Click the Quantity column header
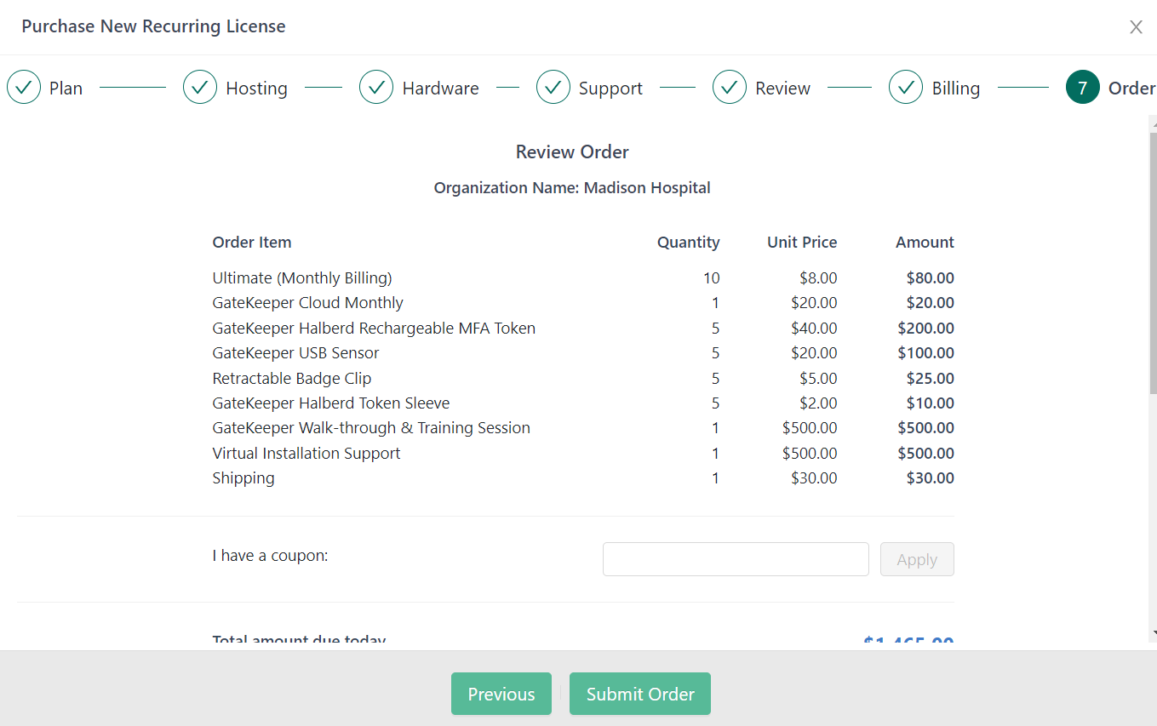 tap(688, 243)
